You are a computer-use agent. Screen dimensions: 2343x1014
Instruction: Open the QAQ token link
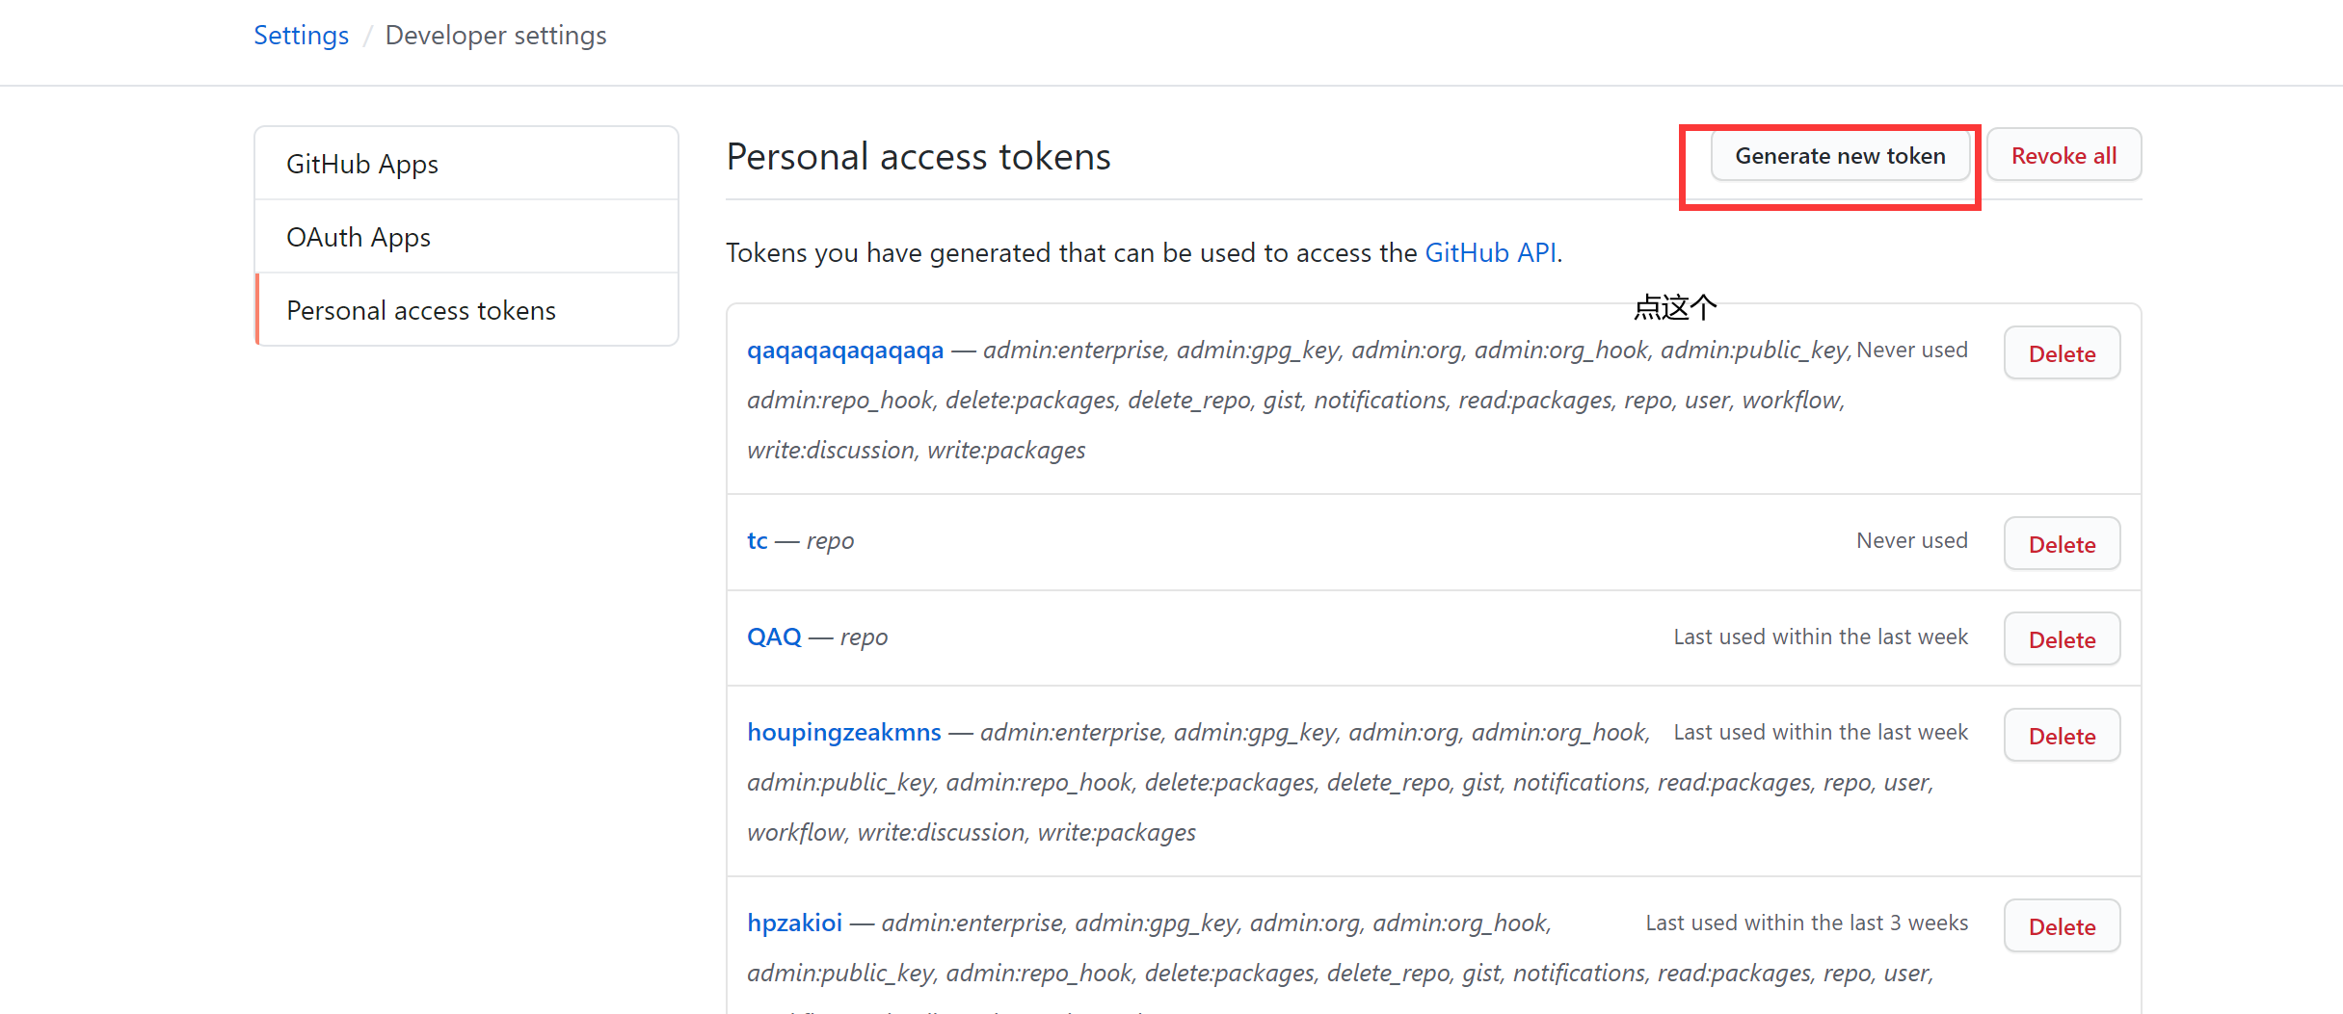(774, 637)
